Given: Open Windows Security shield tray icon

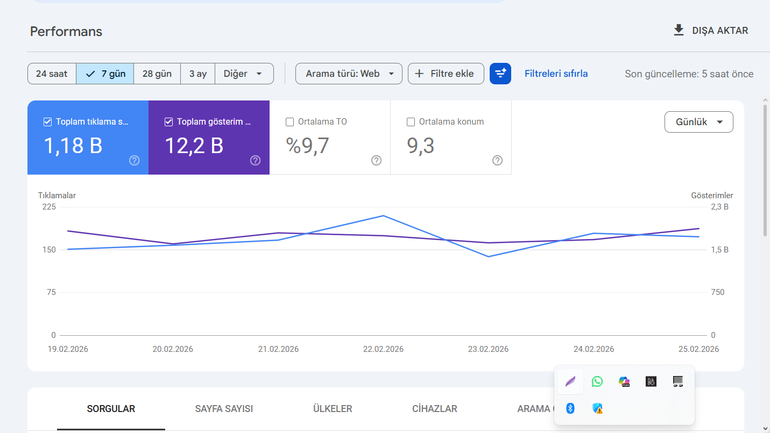Looking at the screenshot, I should click(x=597, y=408).
